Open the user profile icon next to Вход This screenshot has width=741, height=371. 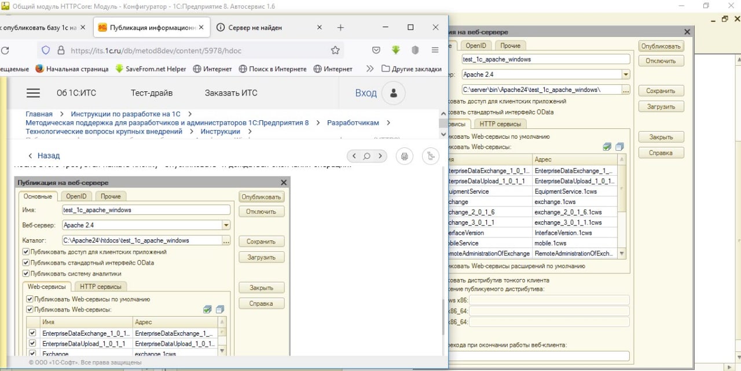coord(394,93)
